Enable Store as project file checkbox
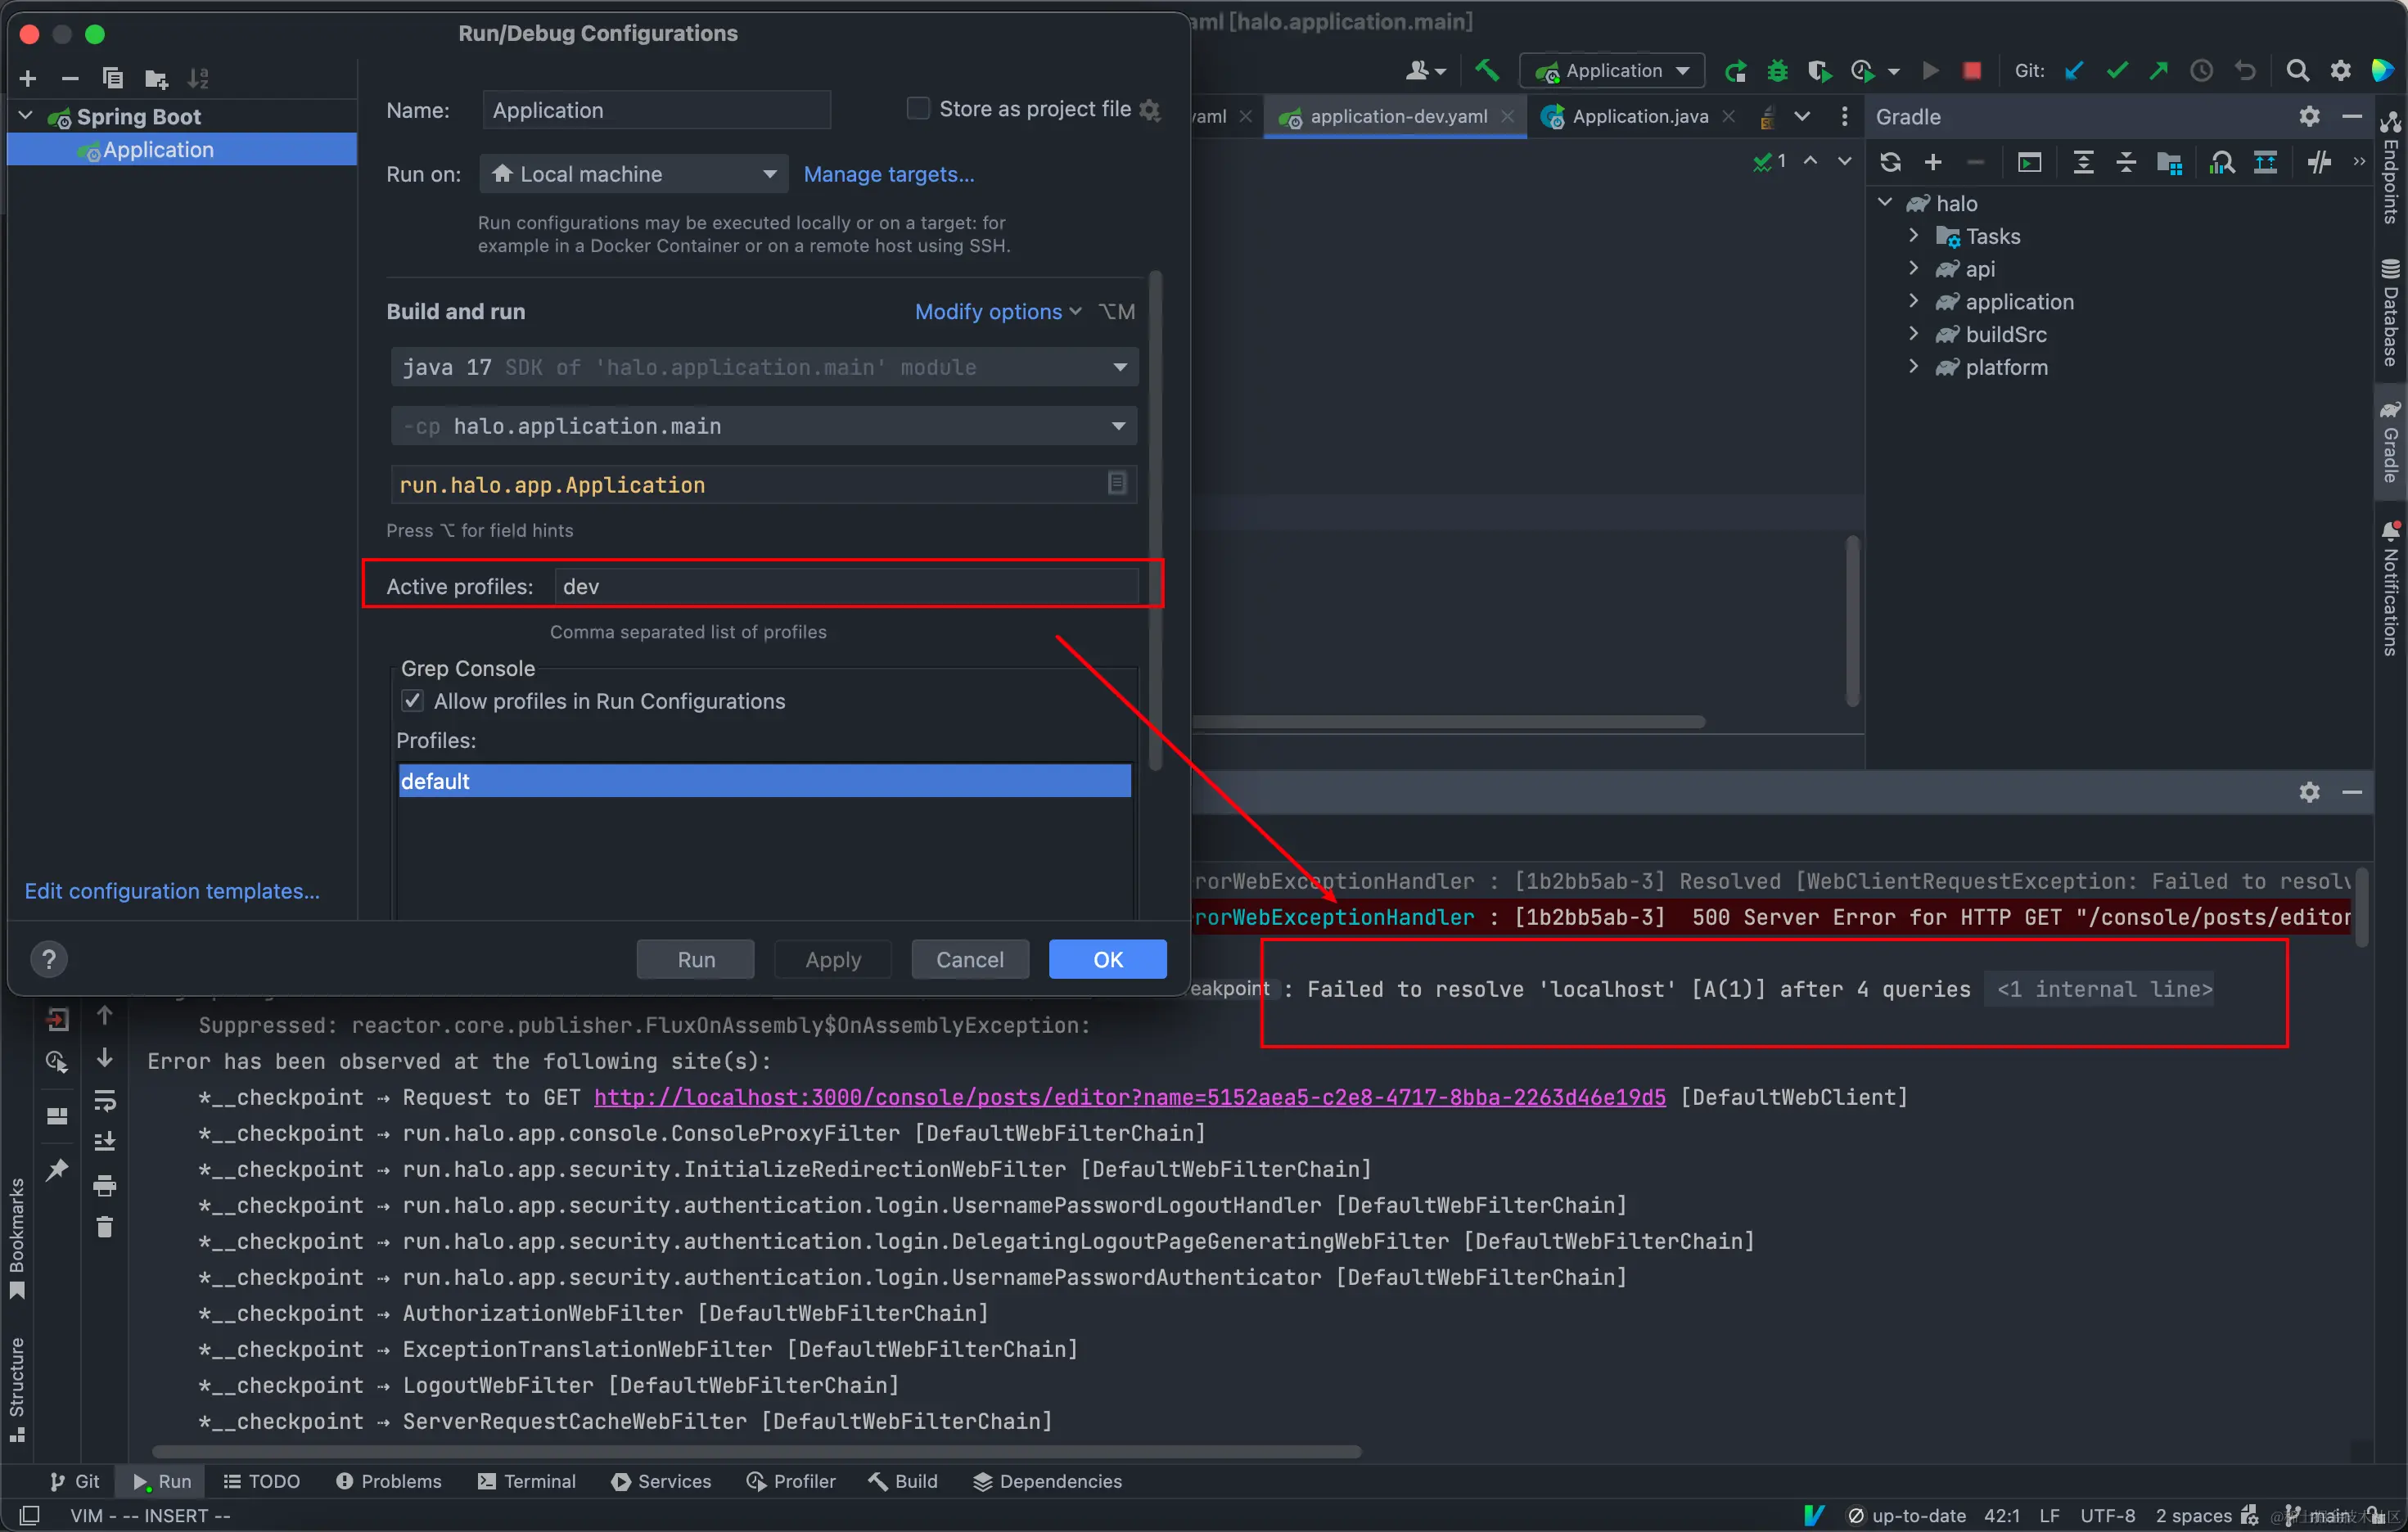This screenshot has height=1532, width=2408. click(917, 108)
